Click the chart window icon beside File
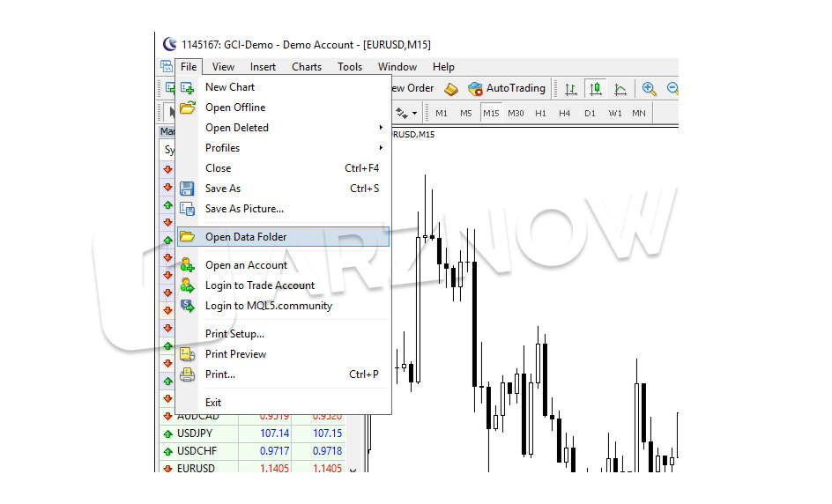 click(167, 67)
